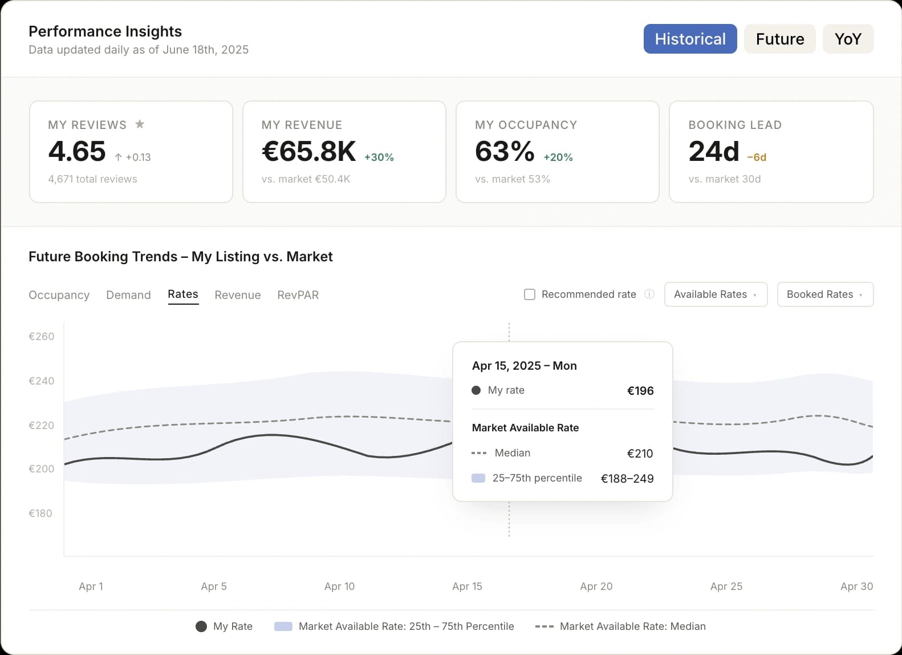Click the €180 y-axis label

[x=40, y=514]
